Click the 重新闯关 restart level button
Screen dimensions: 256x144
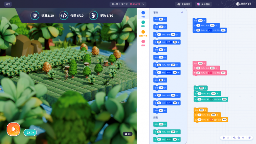tap(184, 4)
